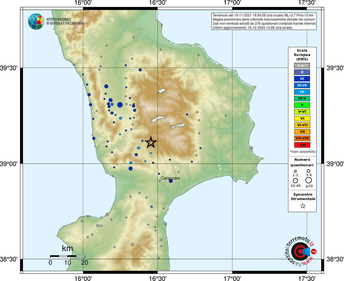Click the epicenter star symbol in the legend

point(303,206)
